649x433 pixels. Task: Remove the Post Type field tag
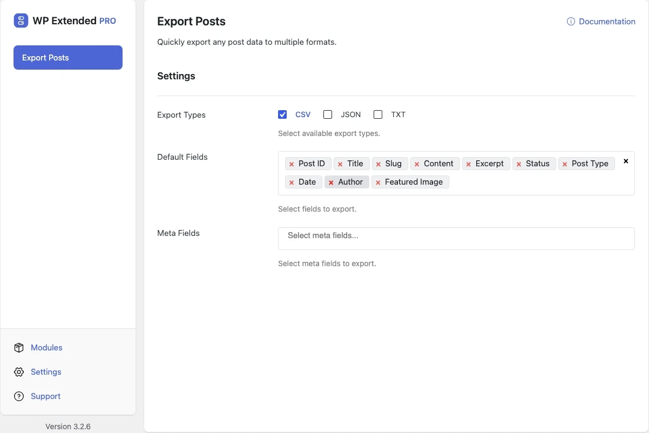click(x=565, y=164)
